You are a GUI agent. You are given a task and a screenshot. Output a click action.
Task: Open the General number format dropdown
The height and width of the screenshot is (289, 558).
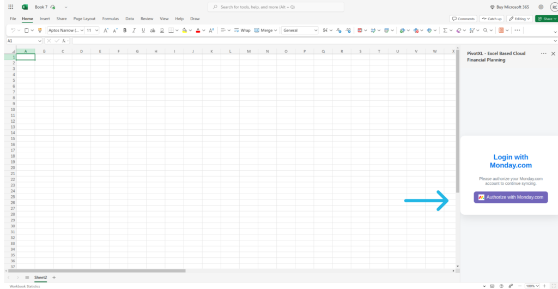(x=300, y=31)
